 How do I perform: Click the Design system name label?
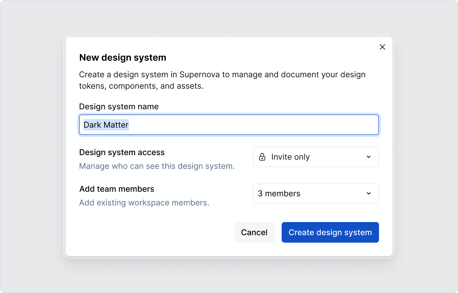(x=119, y=106)
